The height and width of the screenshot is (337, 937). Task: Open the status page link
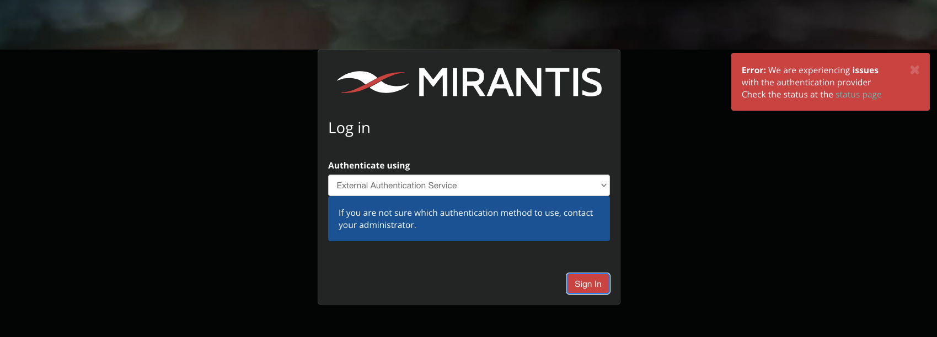pyautogui.click(x=858, y=95)
